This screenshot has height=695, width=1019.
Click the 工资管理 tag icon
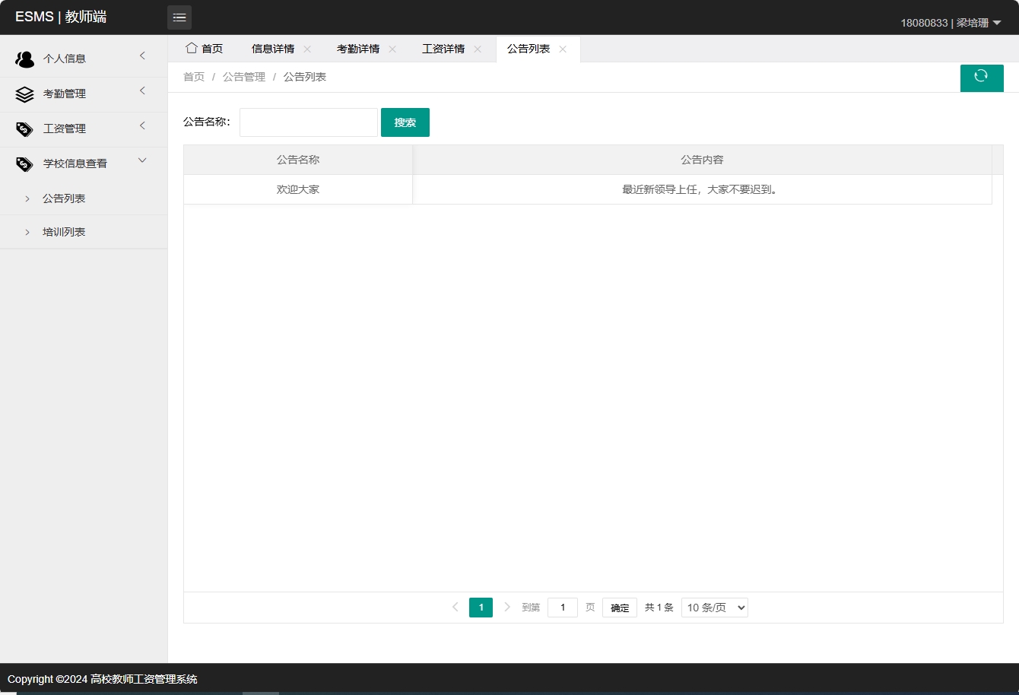24,129
